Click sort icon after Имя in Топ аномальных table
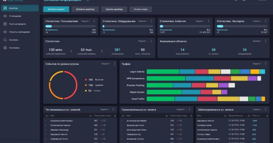273x143 pixels. pyautogui.click(x=90, y=116)
